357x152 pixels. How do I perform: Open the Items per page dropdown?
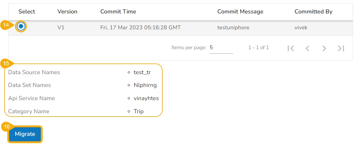pos(221,48)
